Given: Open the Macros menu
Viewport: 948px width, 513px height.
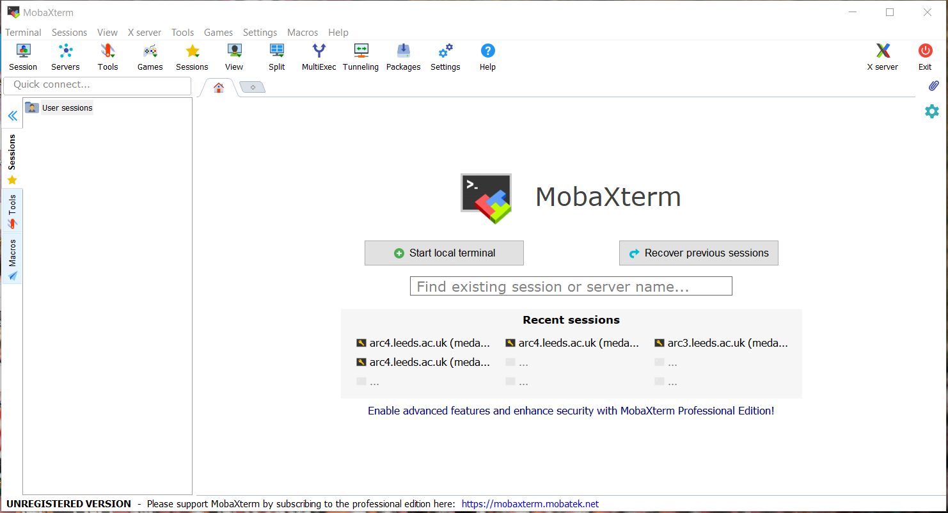Looking at the screenshot, I should 303,33.
